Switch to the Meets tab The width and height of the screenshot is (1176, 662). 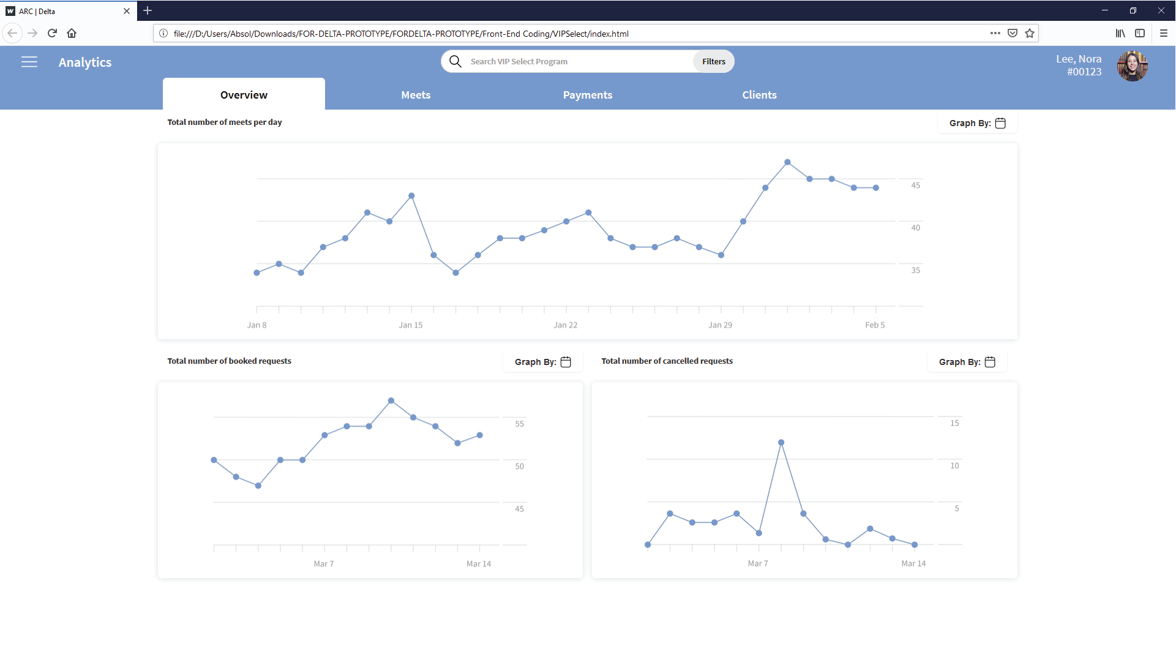(x=416, y=95)
